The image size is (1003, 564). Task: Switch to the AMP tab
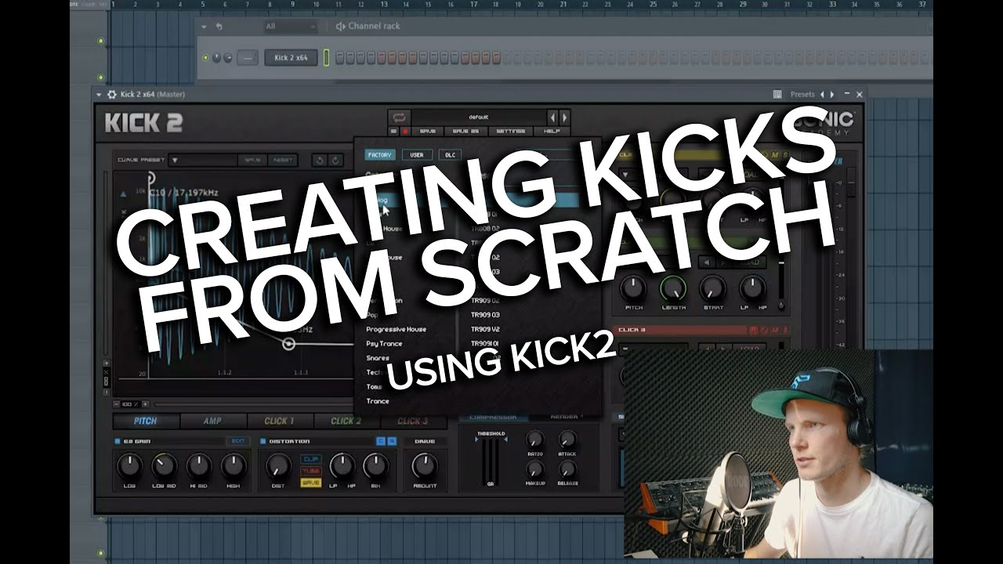pos(213,421)
